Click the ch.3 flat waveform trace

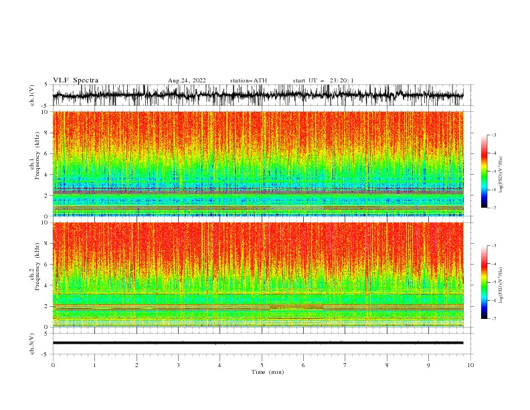[x=258, y=343]
